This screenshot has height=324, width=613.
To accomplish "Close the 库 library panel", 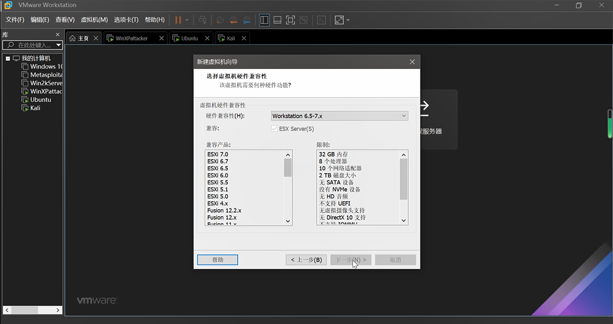I will point(58,34).
